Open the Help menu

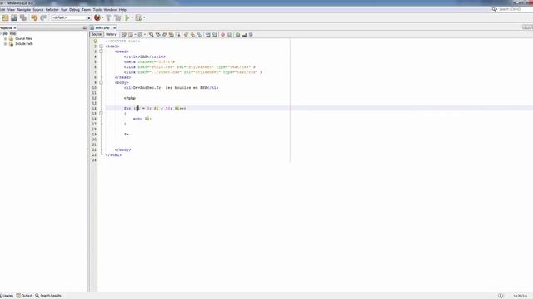click(x=122, y=10)
